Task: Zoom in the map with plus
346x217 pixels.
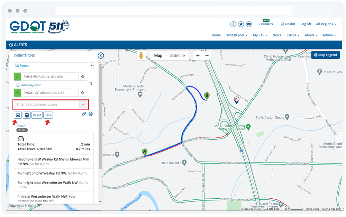Action: [x=198, y=56]
